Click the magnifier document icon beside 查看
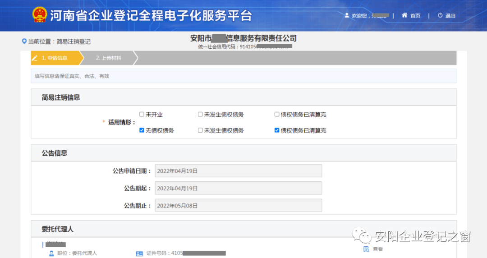 pos(366,249)
